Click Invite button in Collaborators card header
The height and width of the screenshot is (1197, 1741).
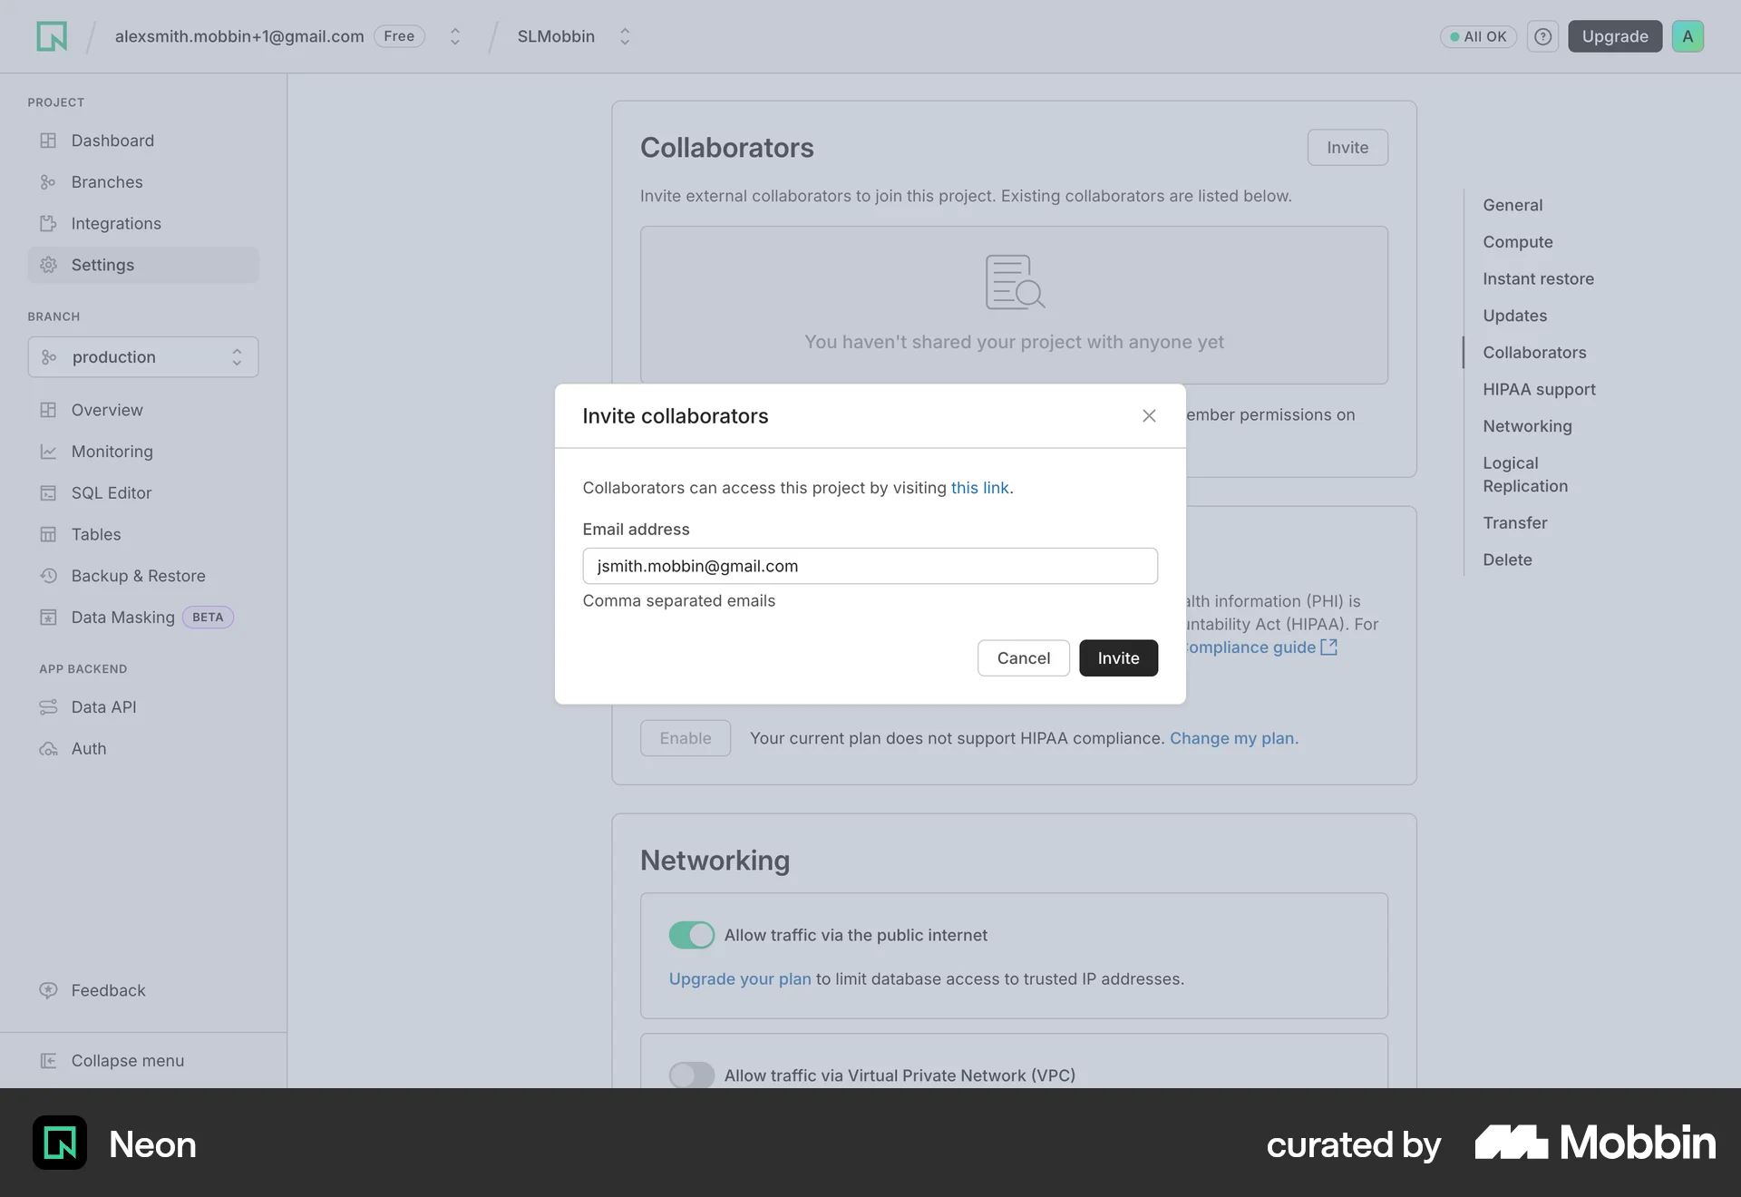click(x=1347, y=148)
